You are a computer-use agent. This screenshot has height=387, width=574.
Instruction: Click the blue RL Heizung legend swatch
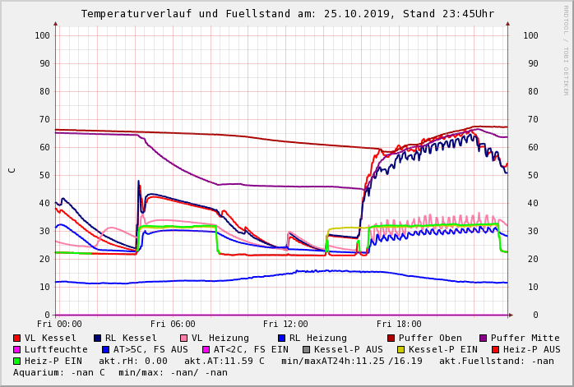[x=282, y=338]
